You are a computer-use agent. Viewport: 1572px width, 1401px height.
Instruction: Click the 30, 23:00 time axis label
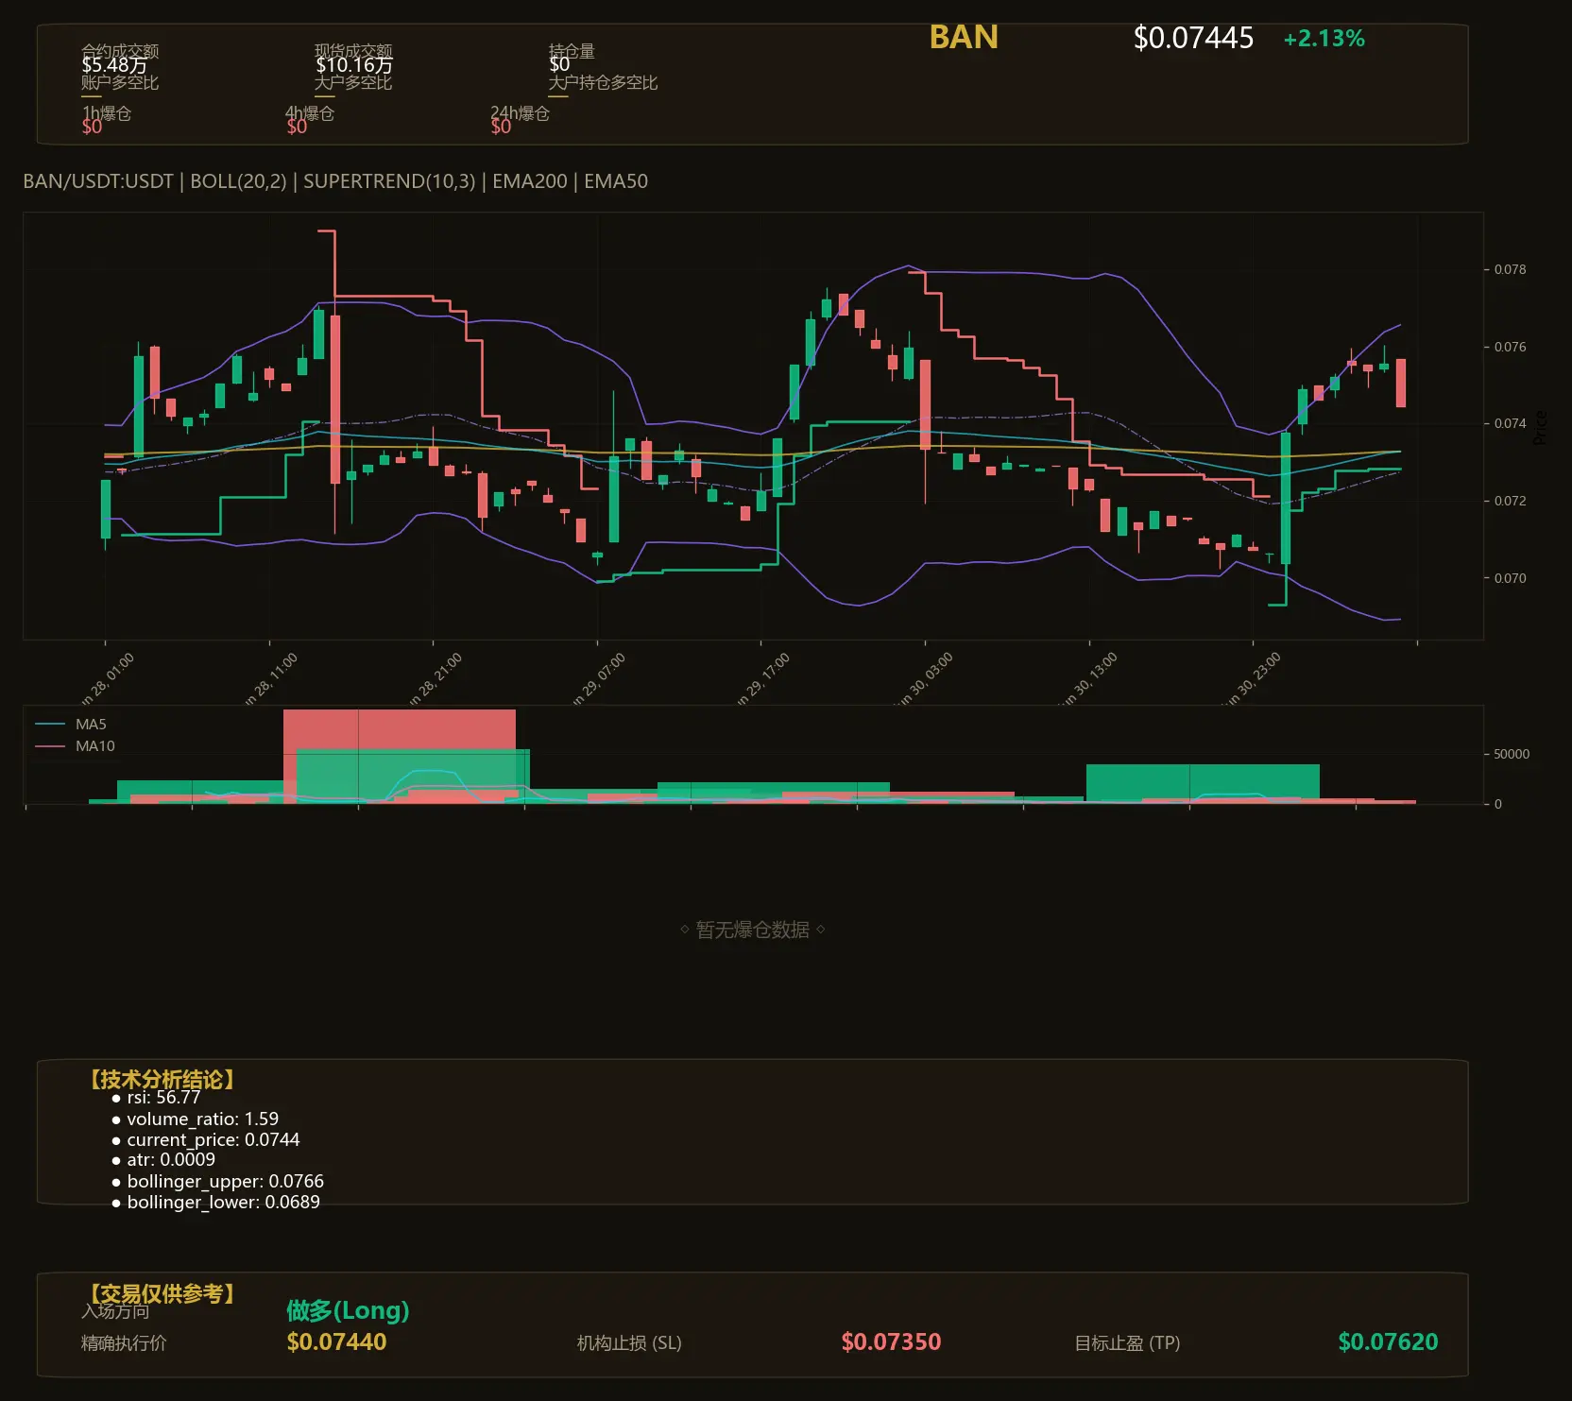1254,679
